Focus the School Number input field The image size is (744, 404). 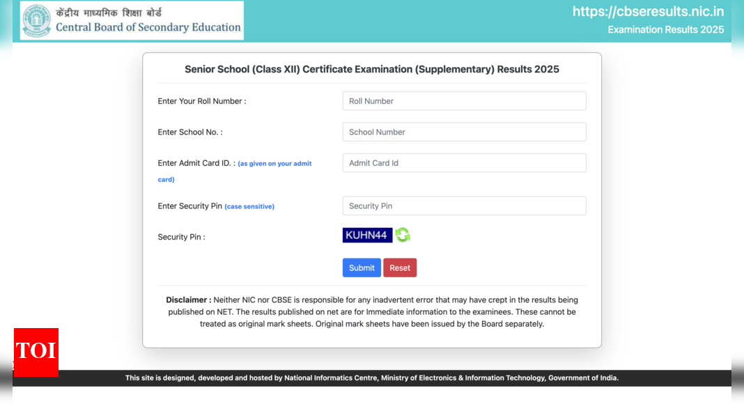(x=464, y=132)
